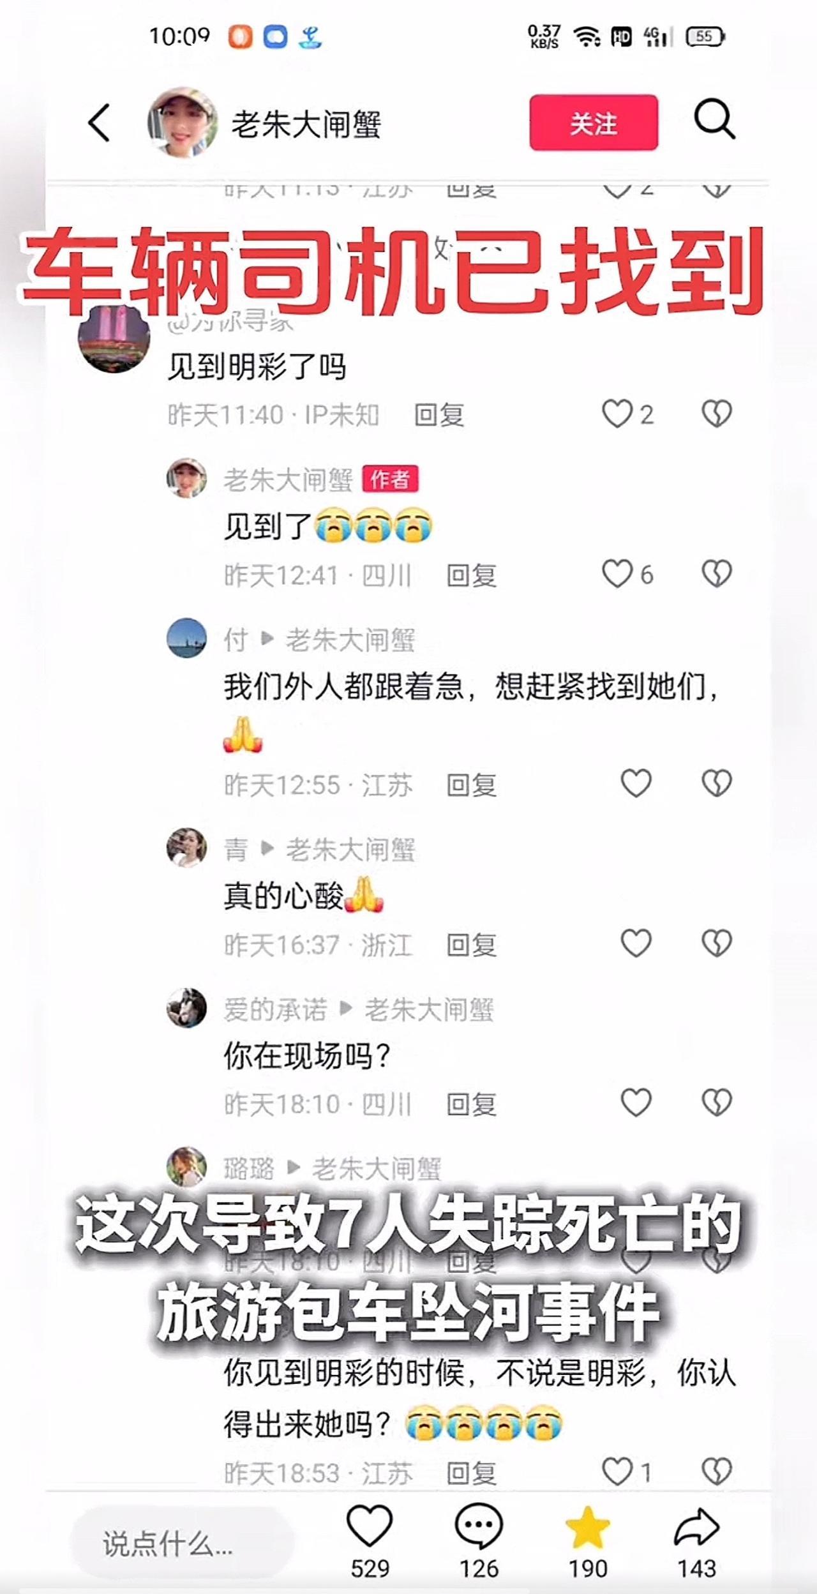The height and width of the screenshot is (1594, 817).
Task: Reply to the 昨天12:55 江苏 comment
Action: coord(472,785)
